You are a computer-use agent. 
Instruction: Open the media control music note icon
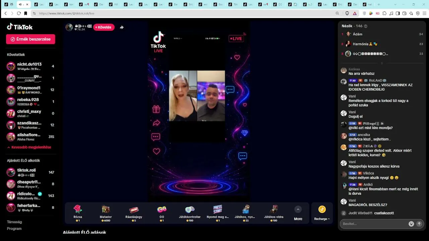click(x=391, y=13)
